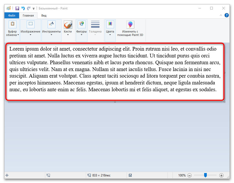Open the Quick Access Toolbar customize arrow
Image resolution: width=234 pixels, height=183 pixels.
click(x=34, y=9)
